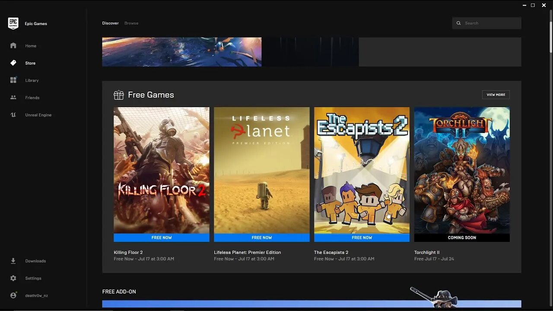The height and width of the screenshot is (311, 553).
Task: Click the Library grid icon
Action: pyautogui.click(x=13, y=80)
